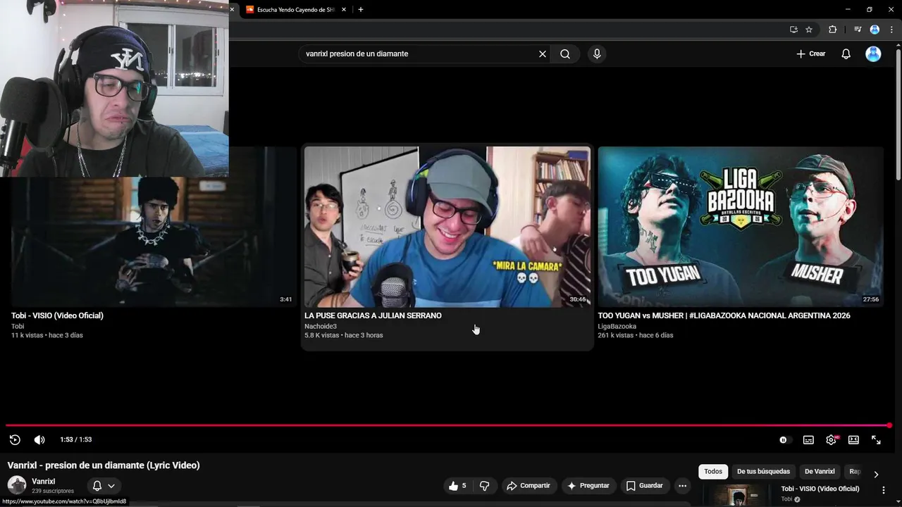The width and height of the screenshot is (902, 507).
Task: Open Chrome's three-dot menu
Action: coord(891,30)
